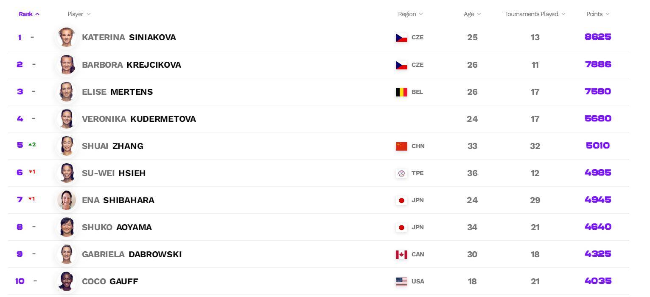Click the Belgium flag icon for Elise Mertens
This screenshot has height=297, width=650.
(x=401, y=92)
